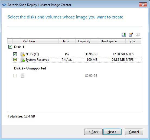Click the System Reserved volume icon

pos(23,60)
